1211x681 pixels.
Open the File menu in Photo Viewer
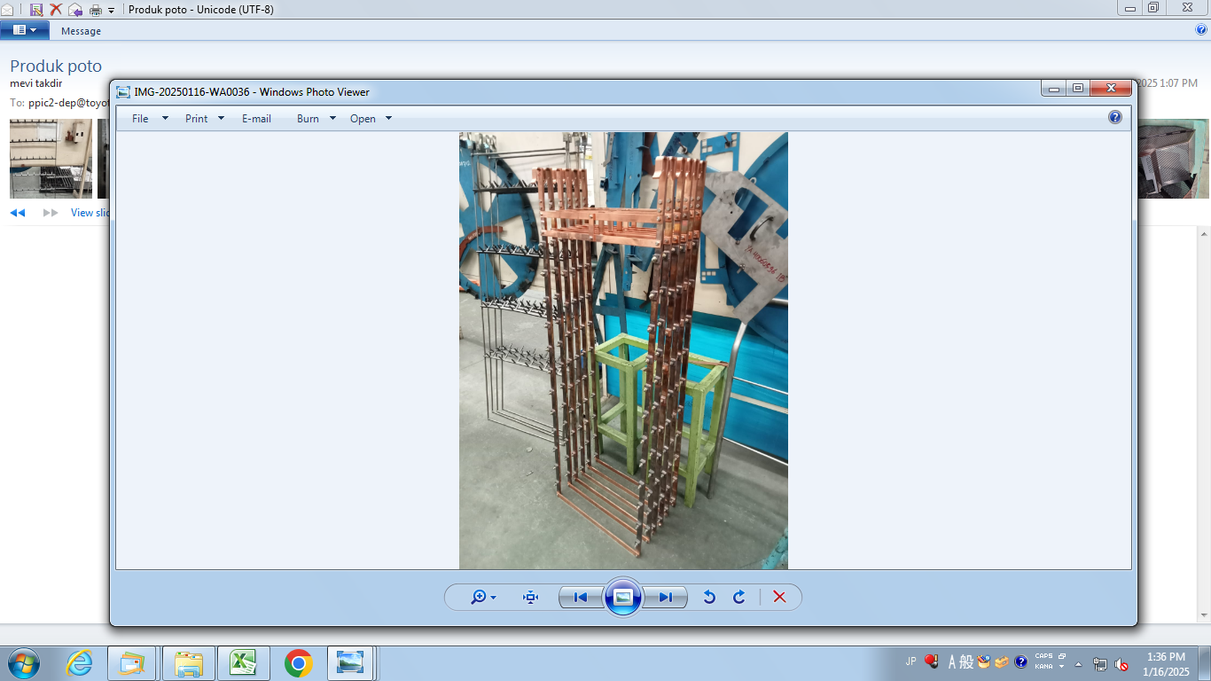tap(140, 119)
